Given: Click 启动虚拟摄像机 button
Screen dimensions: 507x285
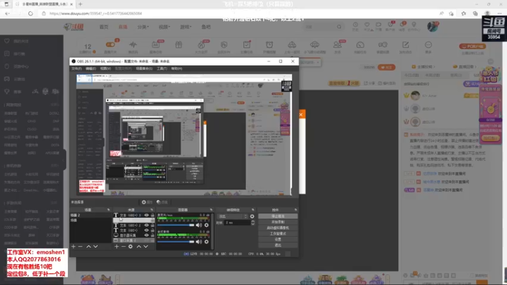Looking at the screenshot, I should (278, 228).
